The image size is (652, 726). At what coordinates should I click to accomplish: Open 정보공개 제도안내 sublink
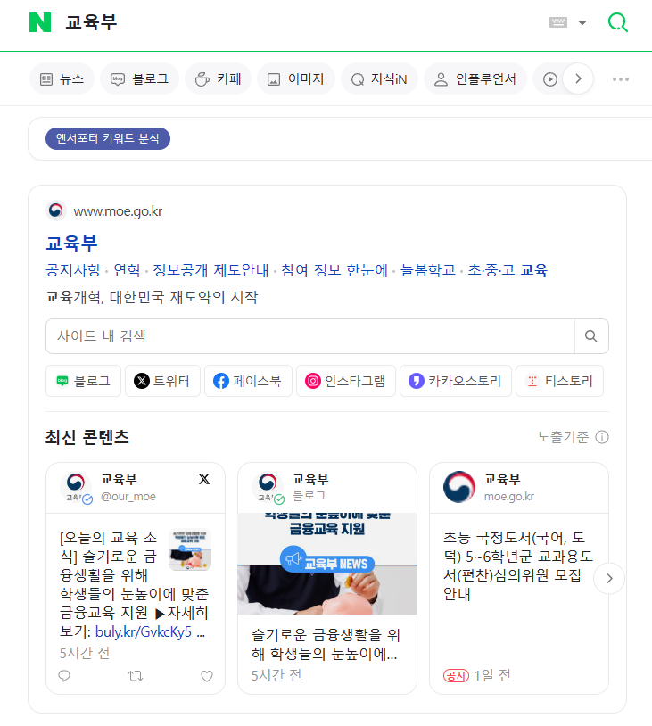coord(210,270)
